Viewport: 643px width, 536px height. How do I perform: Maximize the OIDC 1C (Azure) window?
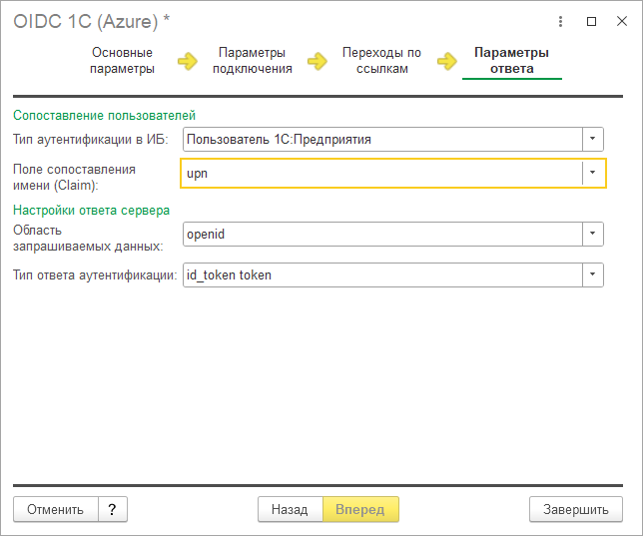(x=591, y=20)
